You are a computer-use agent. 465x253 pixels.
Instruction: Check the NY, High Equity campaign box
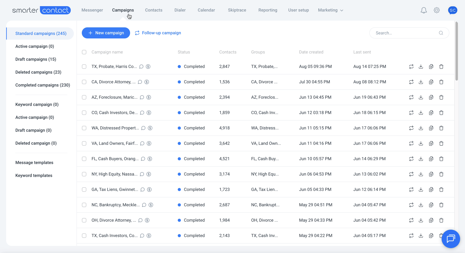pyautogui.click(x=84, y=174)
